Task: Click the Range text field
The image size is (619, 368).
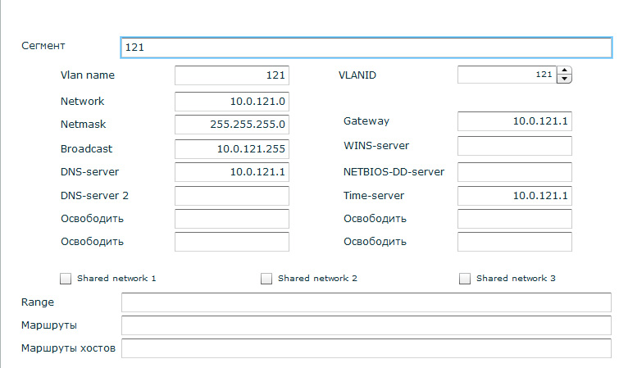Action: tap(366, 302)
